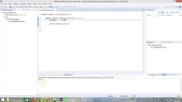
Task: Collapse the src folder node
Action: click(x=3, y=17)
